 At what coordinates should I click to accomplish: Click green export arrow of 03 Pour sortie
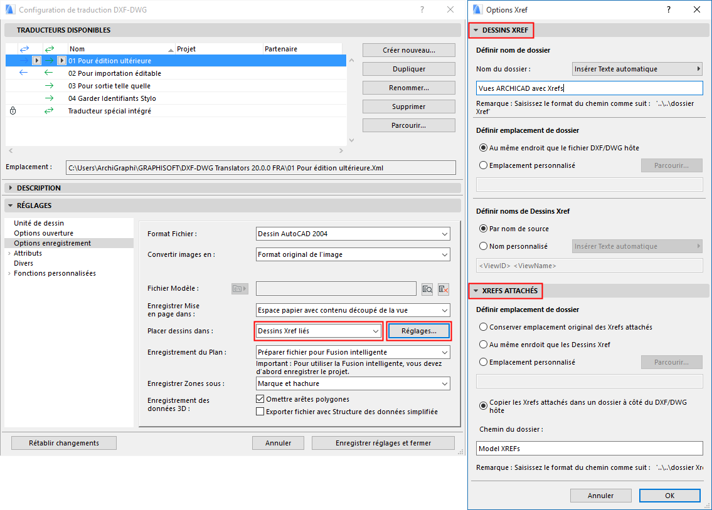point(49,86)
